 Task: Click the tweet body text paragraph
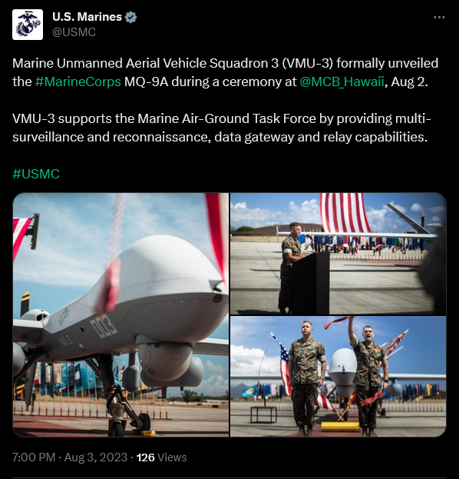click(x=226, y=72)
